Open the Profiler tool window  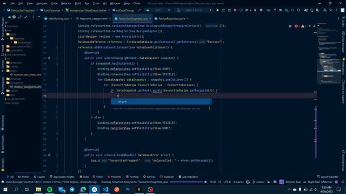[24, 177]
